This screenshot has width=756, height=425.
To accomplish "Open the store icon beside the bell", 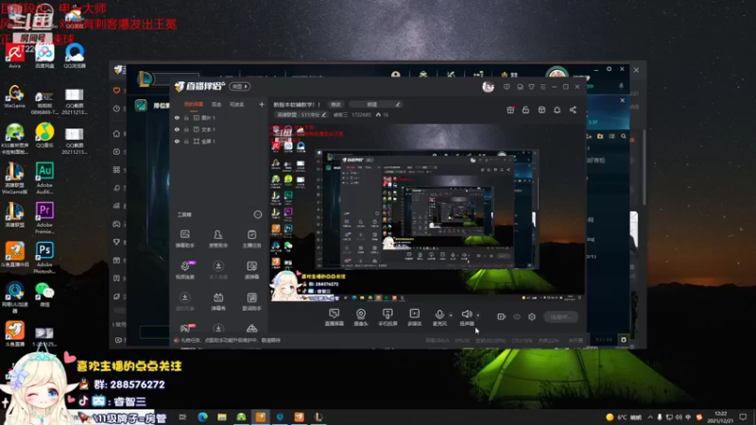I will [541, 110].
